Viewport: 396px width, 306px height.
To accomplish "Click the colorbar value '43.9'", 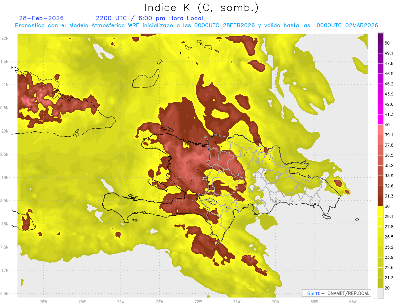I will (x=389, y=94).
